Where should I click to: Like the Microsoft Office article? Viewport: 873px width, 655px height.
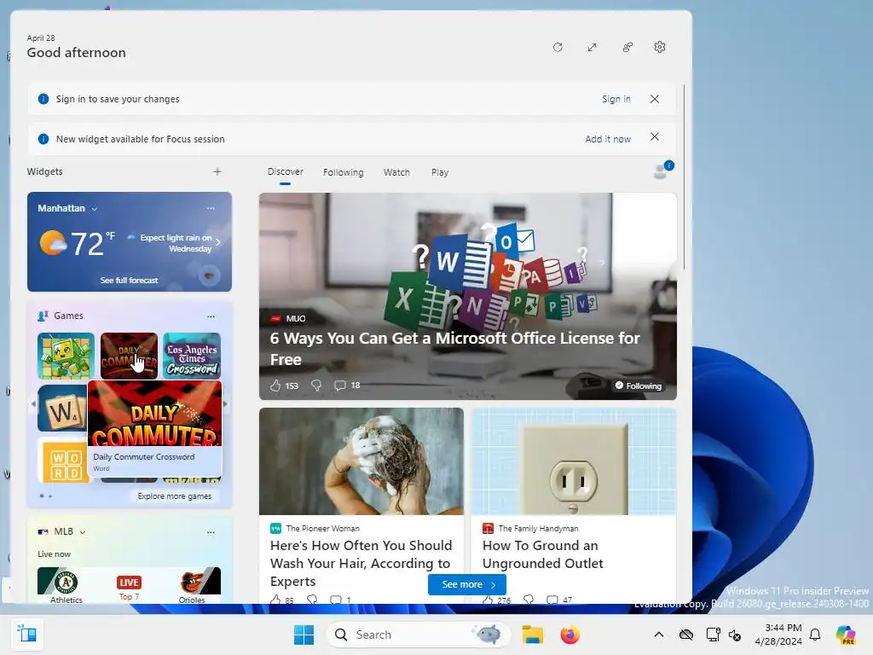275,385
